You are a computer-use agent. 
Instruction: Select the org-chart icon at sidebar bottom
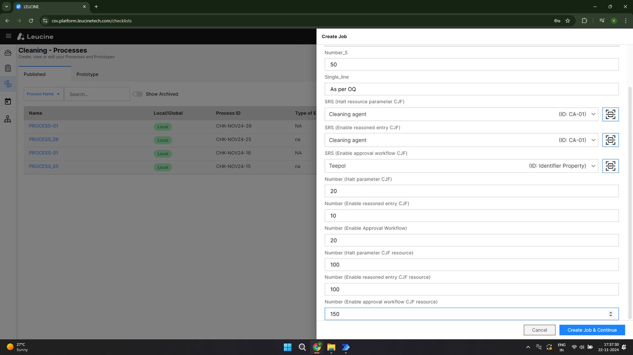coord(8,119)
